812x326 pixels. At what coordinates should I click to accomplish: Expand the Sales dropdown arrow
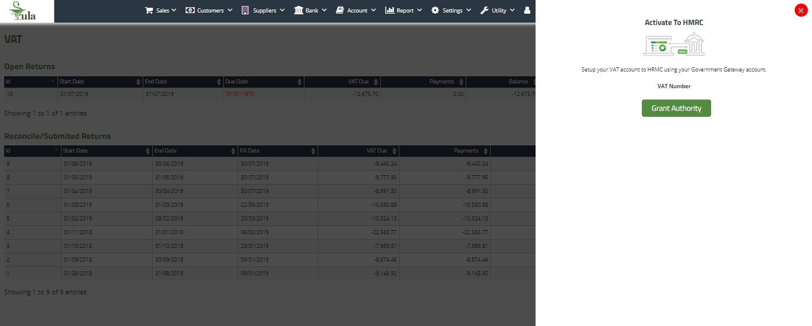(174, 10)
